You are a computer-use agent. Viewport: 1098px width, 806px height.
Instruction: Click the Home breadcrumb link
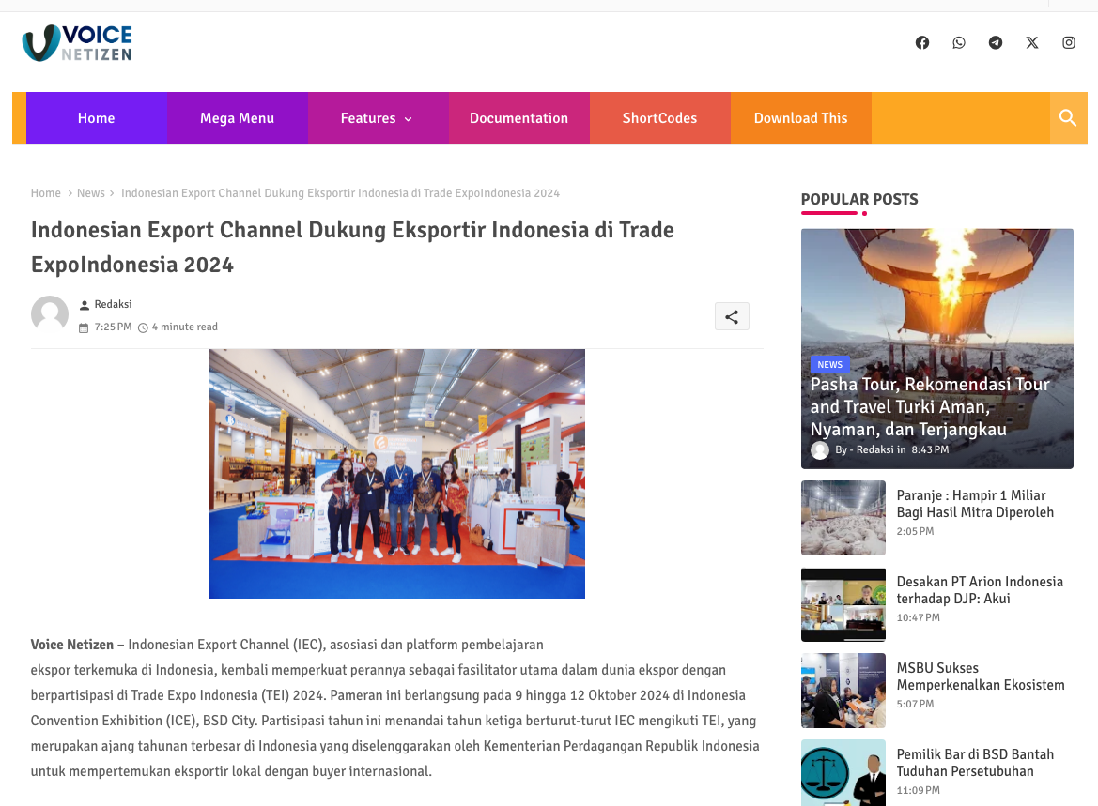[45, 193]
